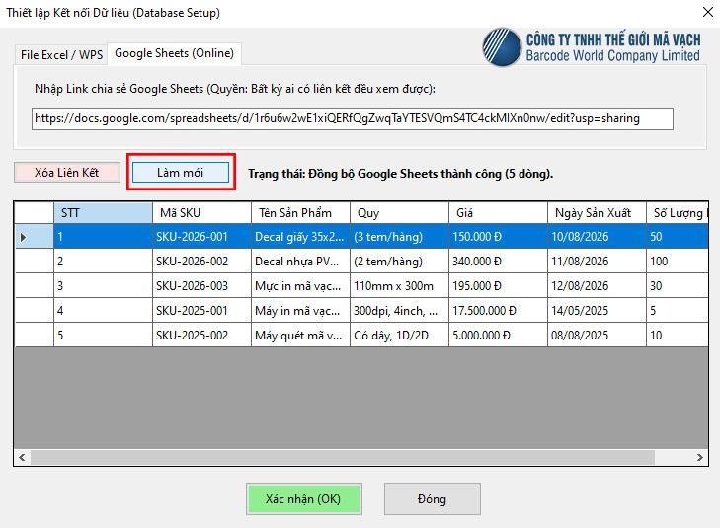The height and width of the screenshot is (528, 720).
Task: Click the price cell 150.000 Đ
Action: [x=498, y=237]
